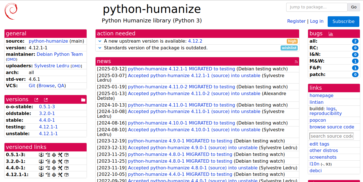363x182 pixels.
Task: Open changelog checklist icon for 0.5.1-3
Action: coord(48,155)
